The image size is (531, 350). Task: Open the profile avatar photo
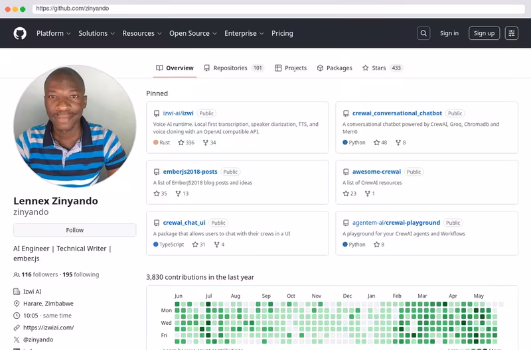pos(75,126)
